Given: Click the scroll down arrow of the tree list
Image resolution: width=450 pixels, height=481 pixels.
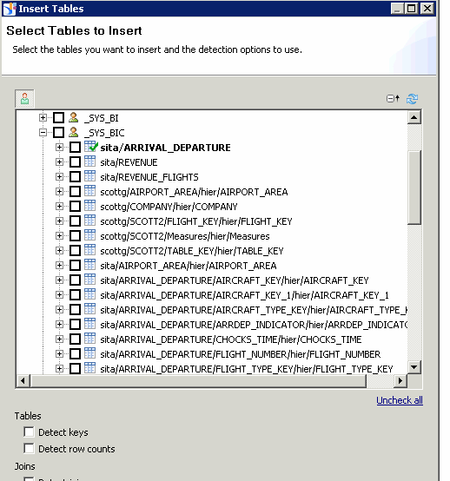Looking at the screenshot, I should (414, 367).
